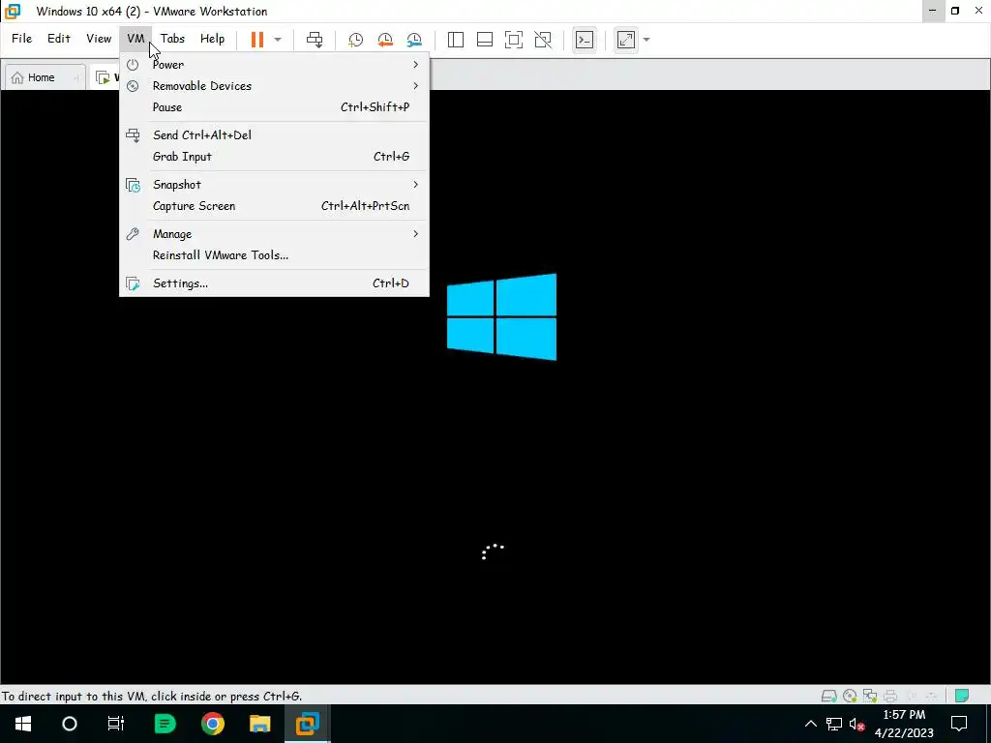Click the printer status bar icon
Image resolution: width=991 pixels, height=743 pixels.
coord(890,697)
